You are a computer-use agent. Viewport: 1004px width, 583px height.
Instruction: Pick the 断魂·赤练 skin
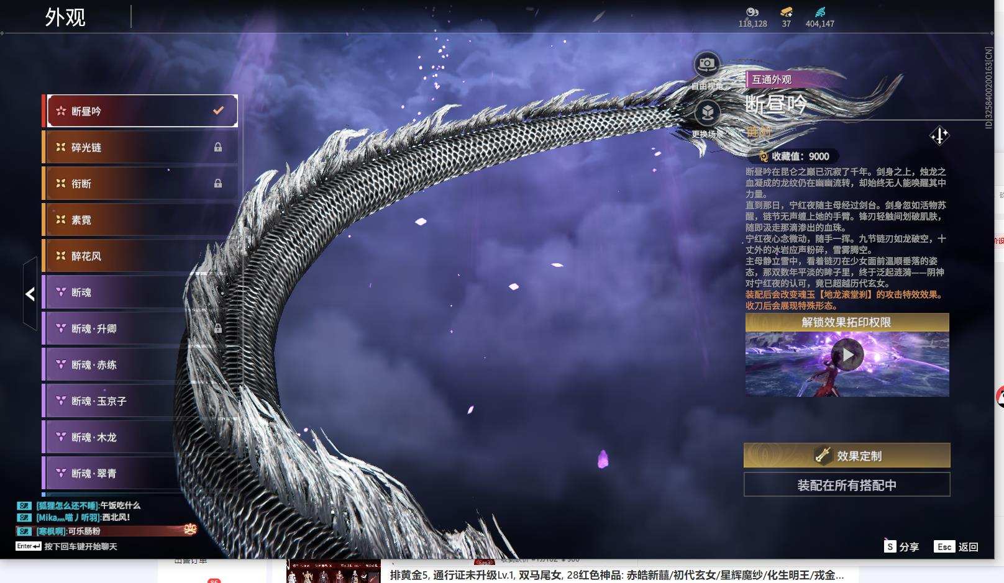pyautogui.click(x=140, y=364)
